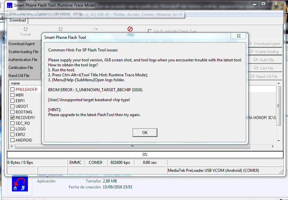
Task: Click the Certification File label
Action: 21,68
